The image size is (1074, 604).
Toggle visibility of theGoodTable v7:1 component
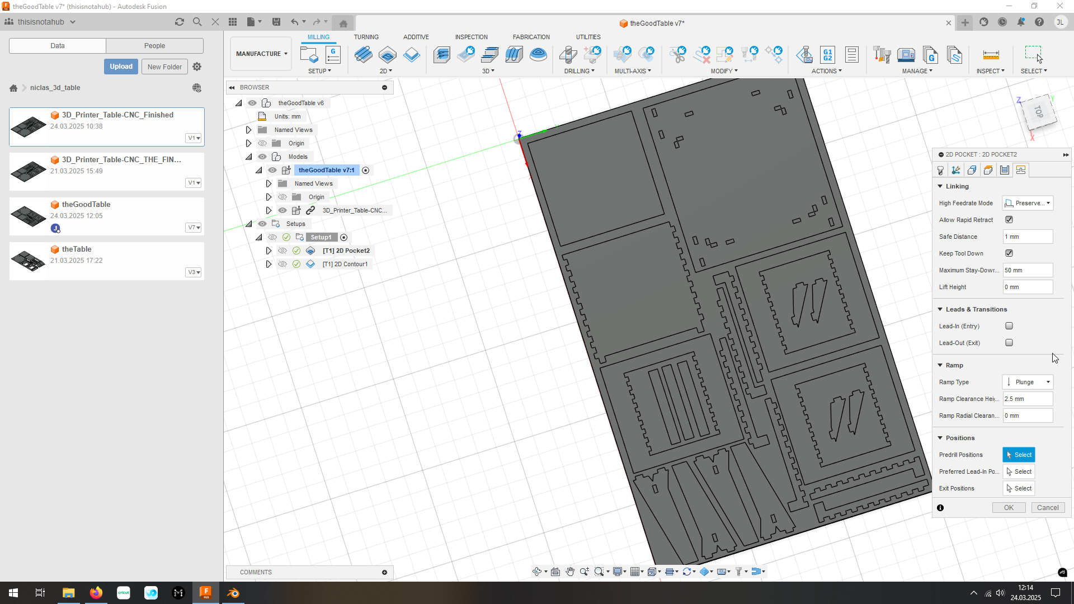click(272, 170)
